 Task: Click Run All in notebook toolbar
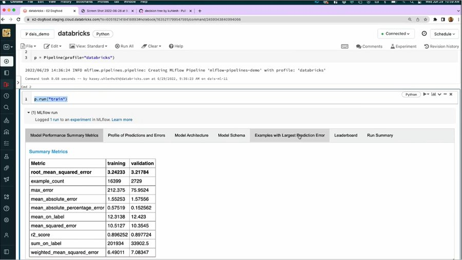pyautogui.click(x=124, y=46)
